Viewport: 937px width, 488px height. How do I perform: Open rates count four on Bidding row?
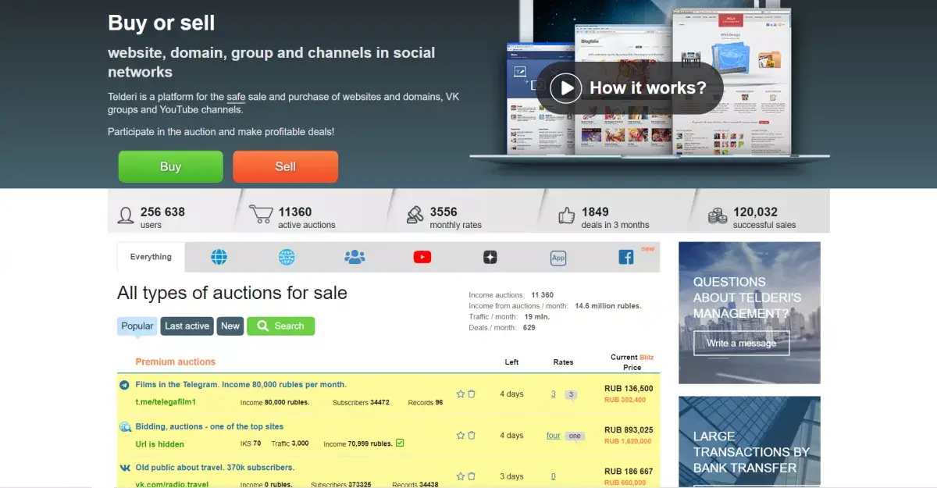pyautogui.click(x=554, y=436)
